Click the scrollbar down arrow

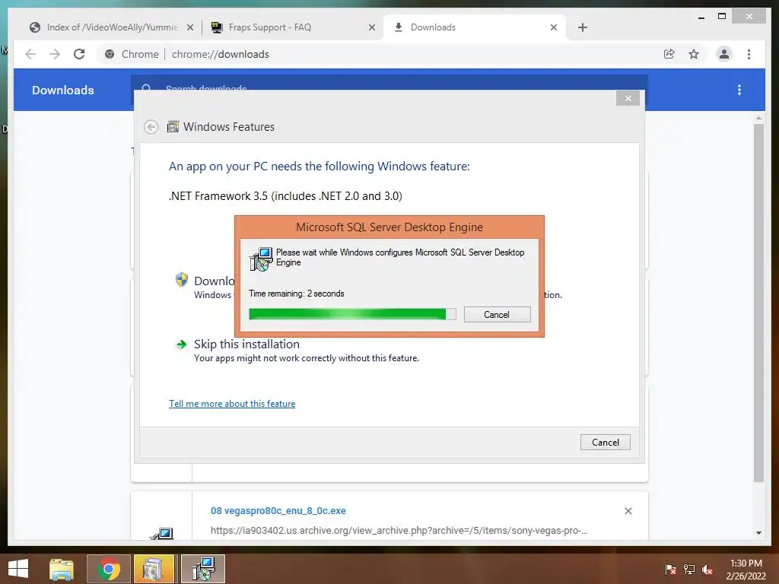[758, 533]
